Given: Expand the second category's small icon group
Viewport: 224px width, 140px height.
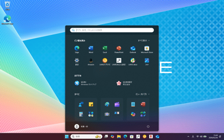Looking at the screenshot, I should coord(117,113).
